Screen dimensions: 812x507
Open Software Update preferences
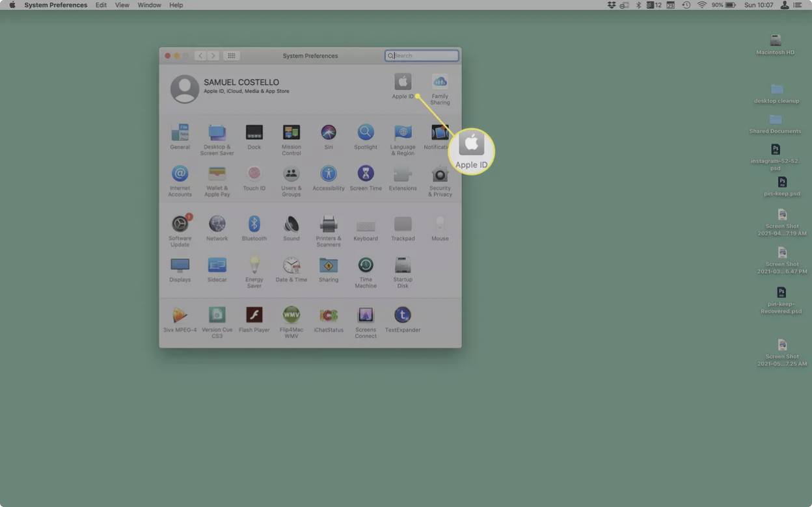coord(180,224)
